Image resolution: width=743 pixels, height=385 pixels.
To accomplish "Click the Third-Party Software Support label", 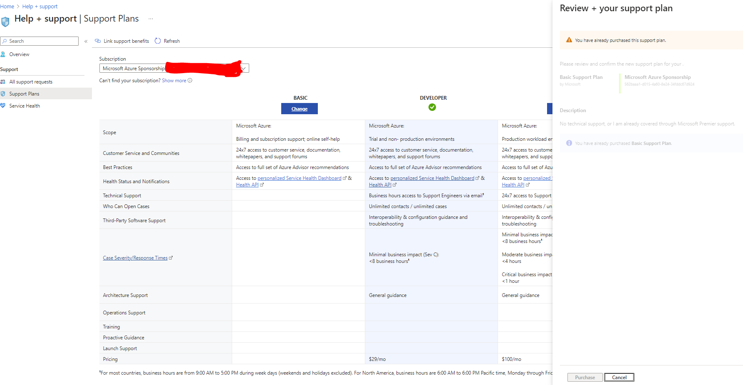I will click(x=134, y=221).
